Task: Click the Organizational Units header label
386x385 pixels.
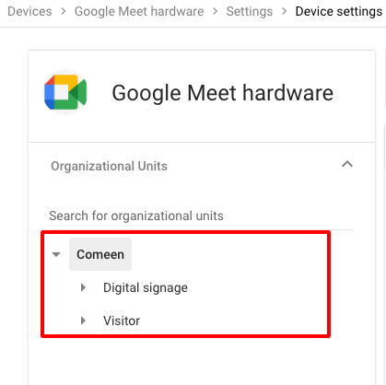Action: click(109, 166)
